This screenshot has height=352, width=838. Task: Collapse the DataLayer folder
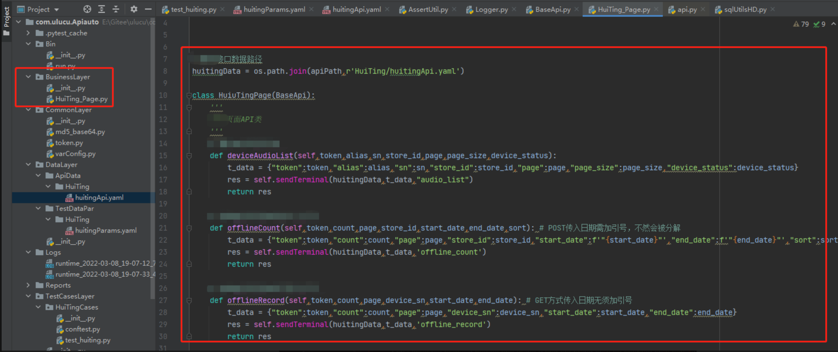(28, 165)
